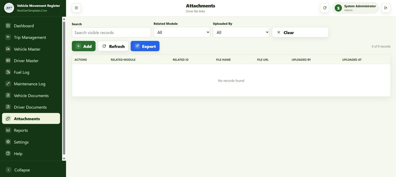
Task: Click the '0 of 0 records' counter
Action: click(381, 46)
